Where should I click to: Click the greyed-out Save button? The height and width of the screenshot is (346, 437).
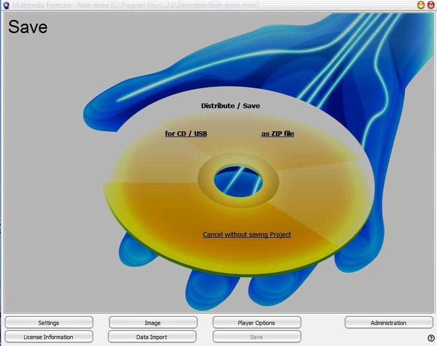click(257, 337)
